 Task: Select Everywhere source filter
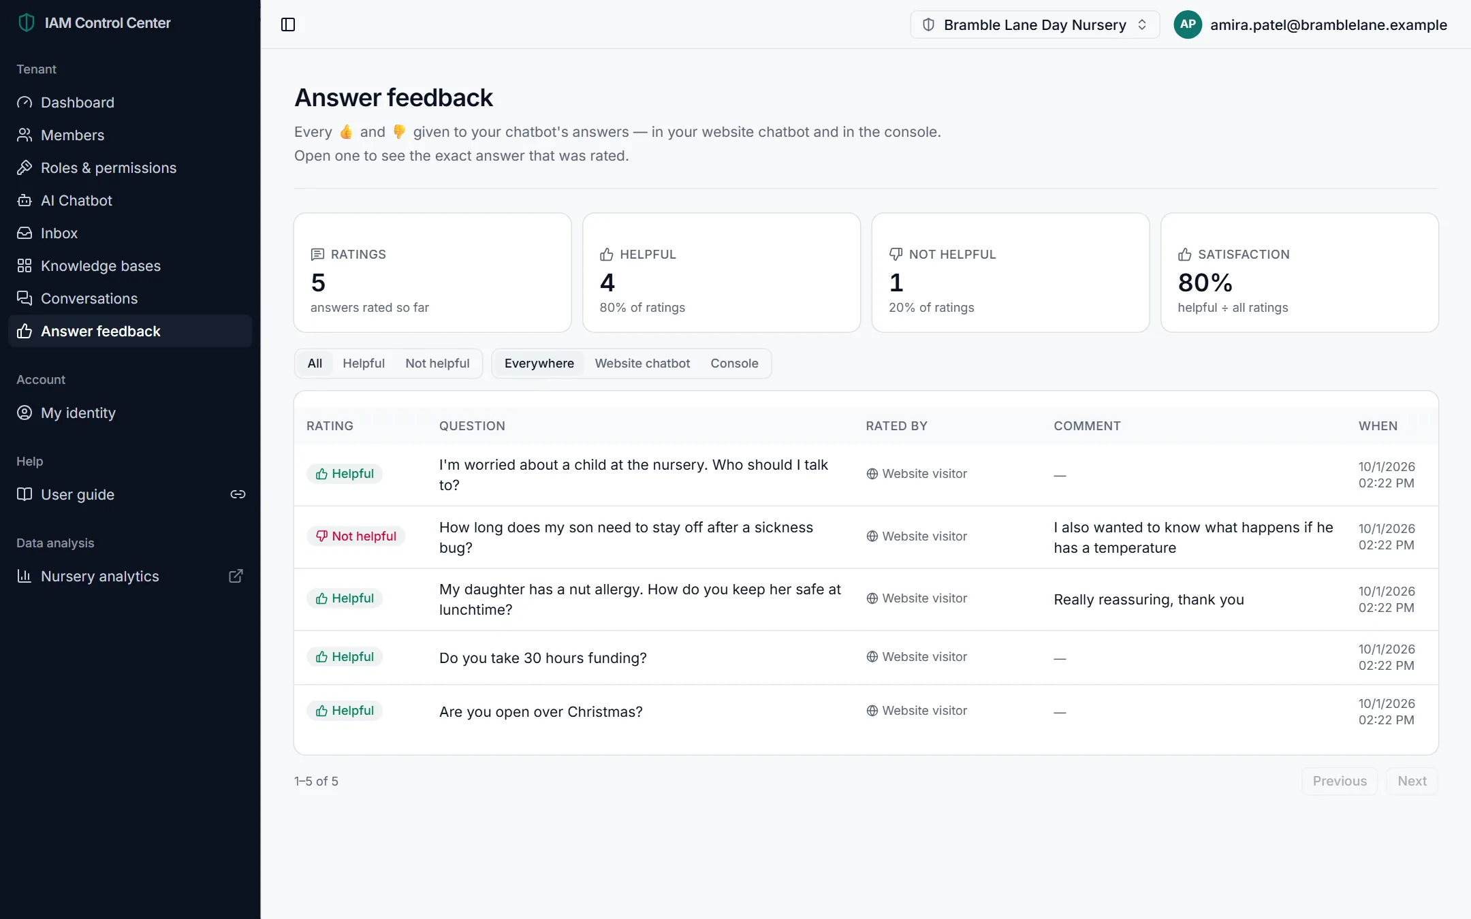click(x=539, y=364)
